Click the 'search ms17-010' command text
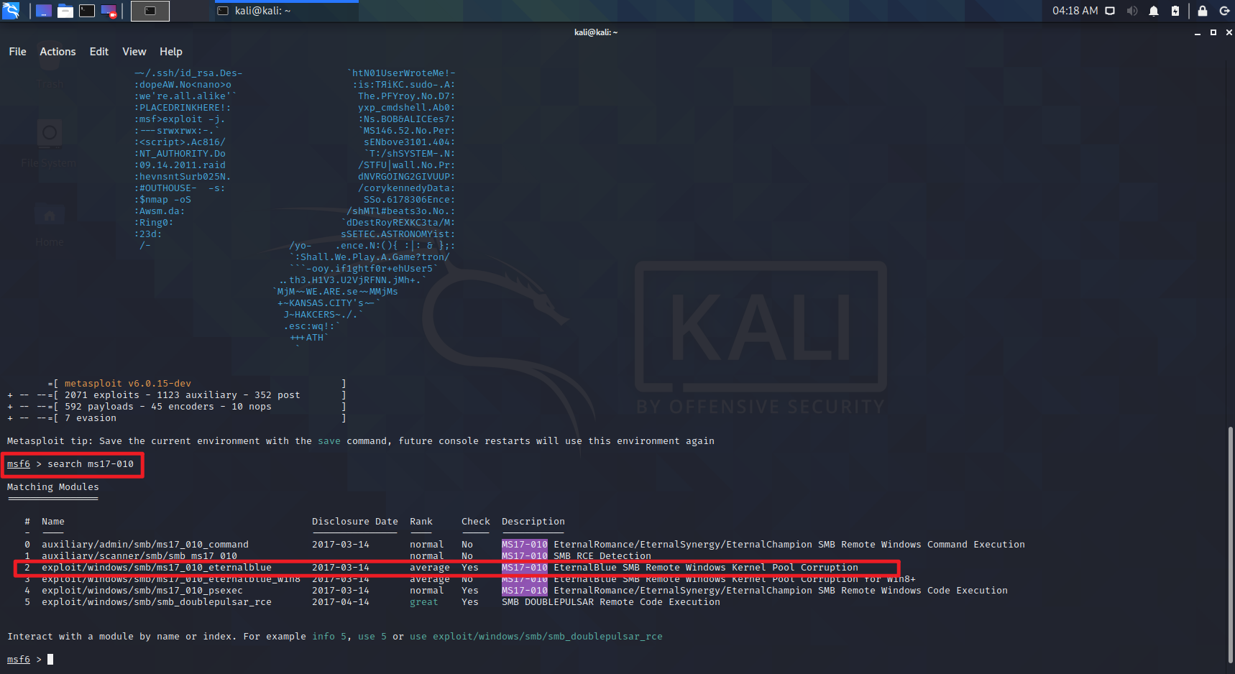1235x674 pixels. [91, 464]
